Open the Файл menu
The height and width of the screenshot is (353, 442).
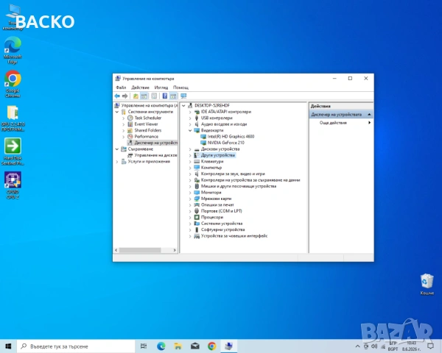(121, 88)
